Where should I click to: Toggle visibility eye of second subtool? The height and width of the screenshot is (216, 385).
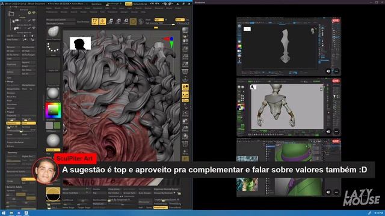34,28
